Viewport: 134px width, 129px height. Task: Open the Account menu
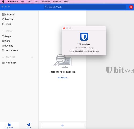click(x=46, y=2)
